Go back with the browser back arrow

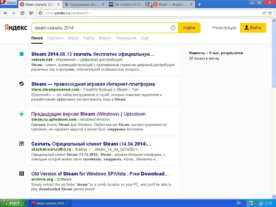point(5,13)
